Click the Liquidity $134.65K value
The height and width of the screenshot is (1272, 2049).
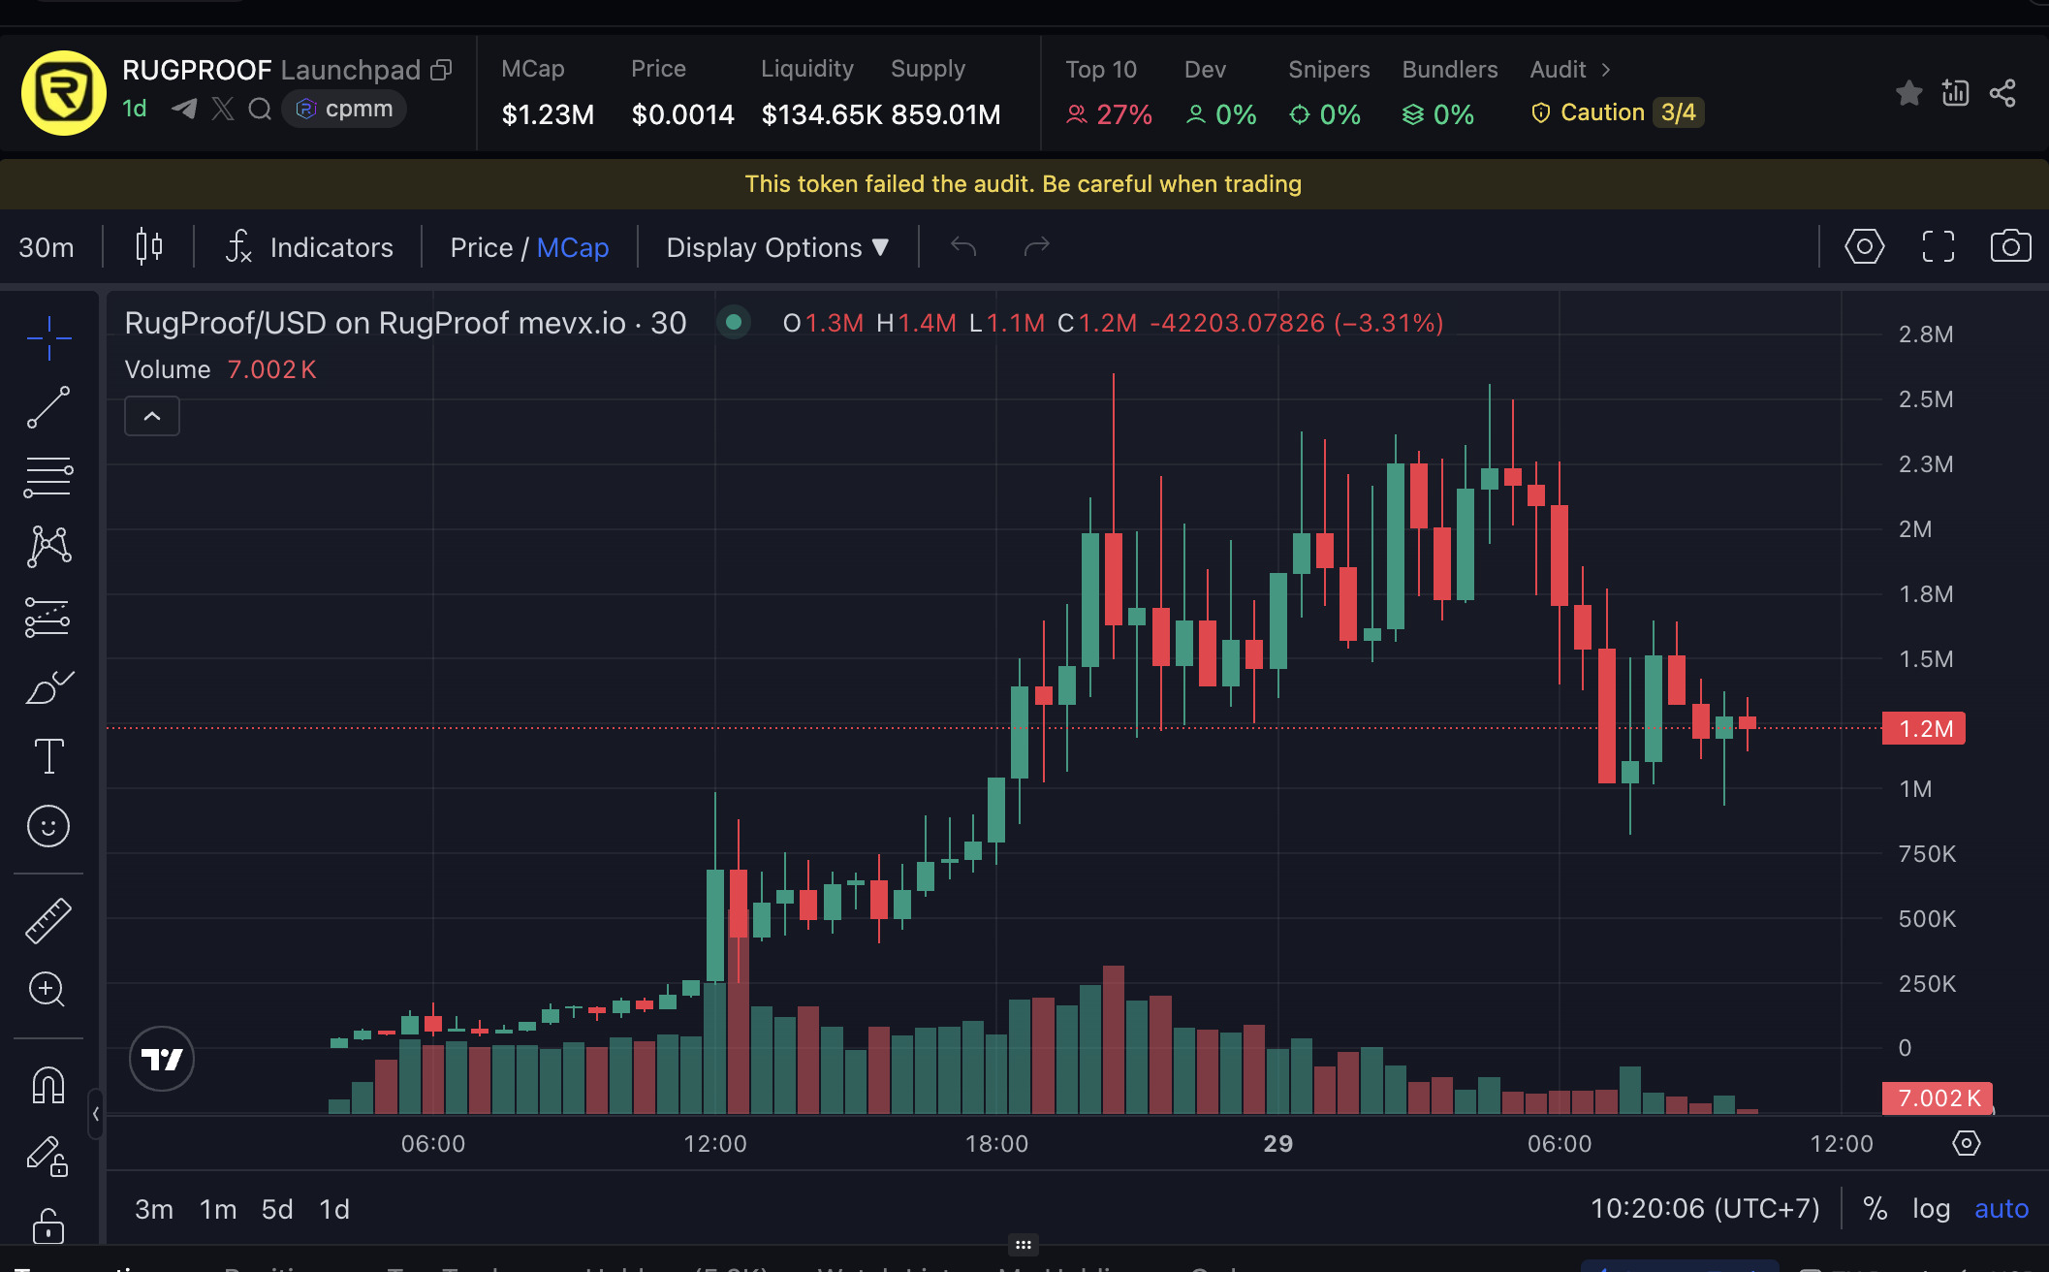822,114
